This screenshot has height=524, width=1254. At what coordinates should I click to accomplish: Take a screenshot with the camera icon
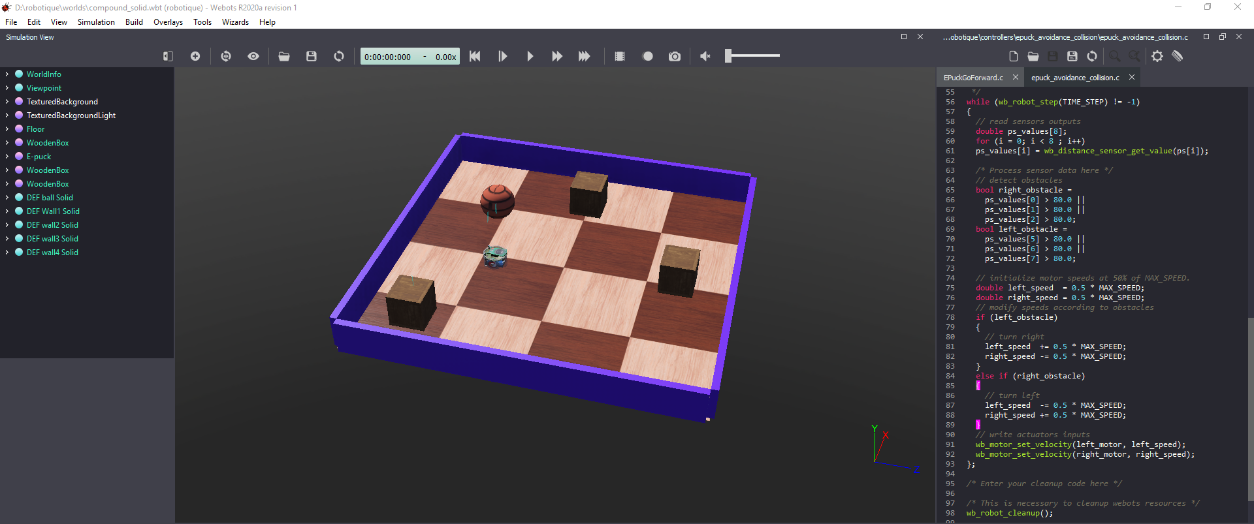coord(675,57)
